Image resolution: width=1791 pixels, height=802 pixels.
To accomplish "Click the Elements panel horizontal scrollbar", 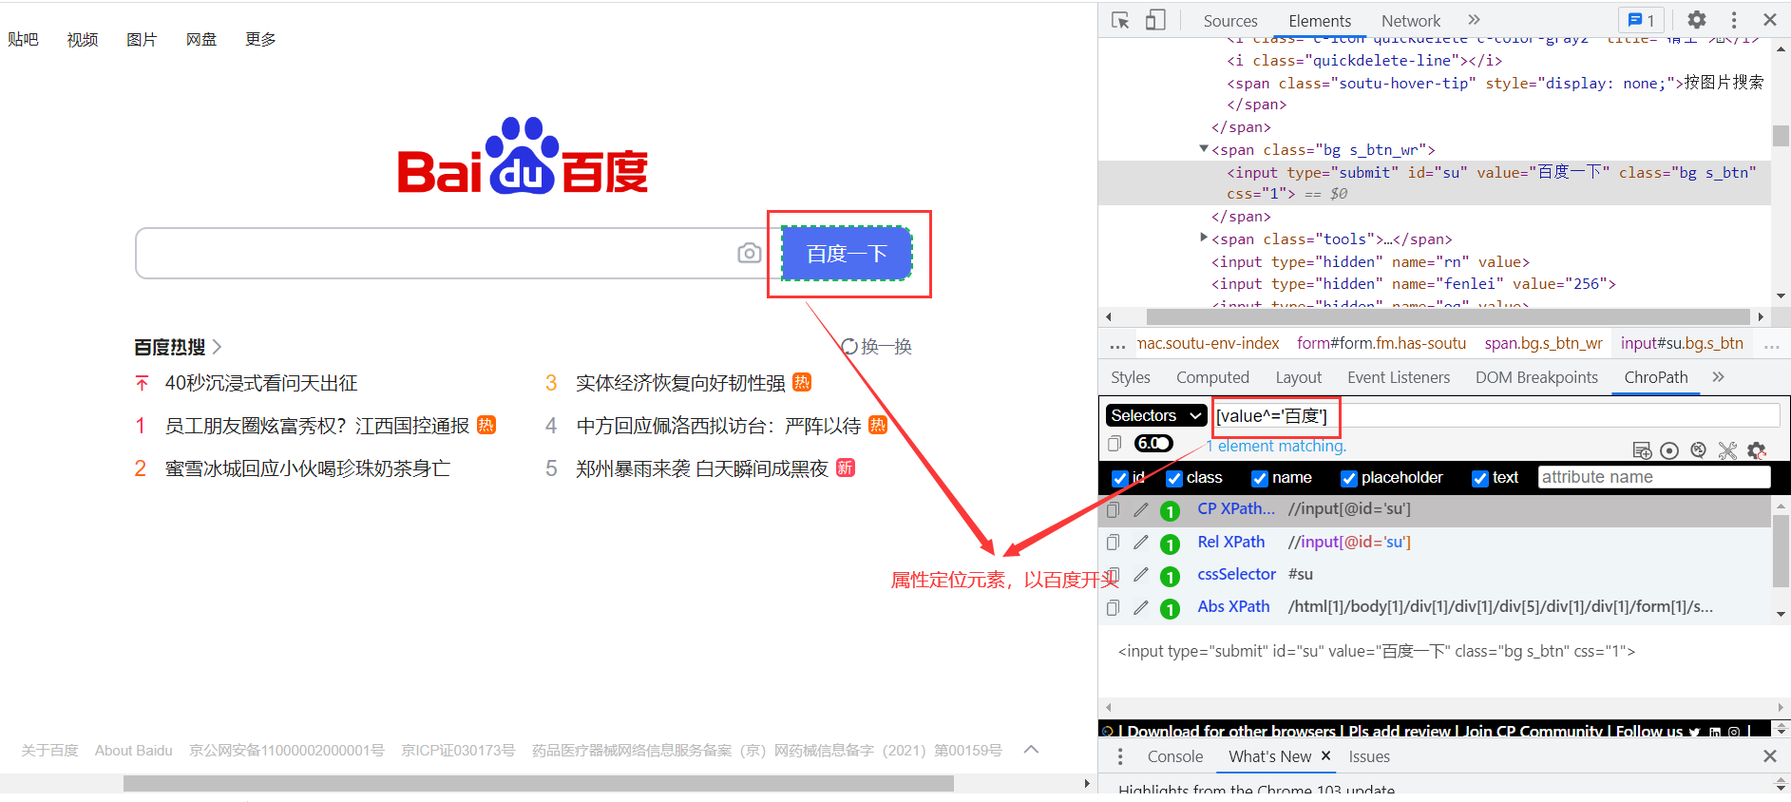I will pos(1447,316).
